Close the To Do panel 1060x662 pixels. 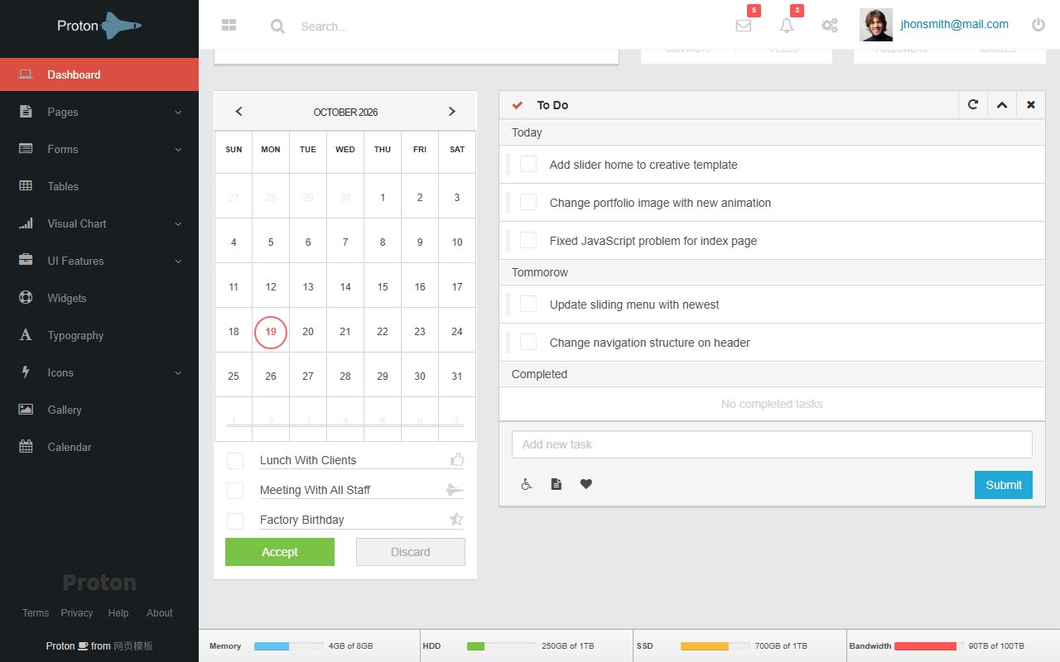(x=1031, y=105)
